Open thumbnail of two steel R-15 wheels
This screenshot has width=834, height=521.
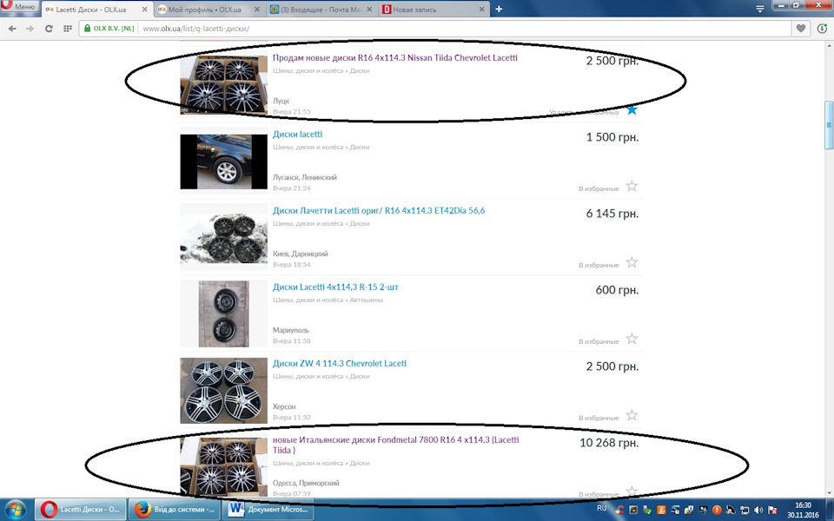pos(224,314)
